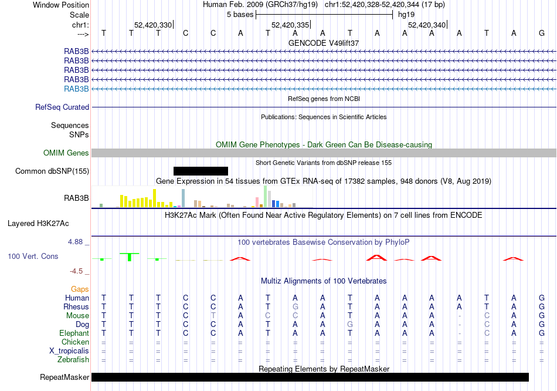The height and width of the screenshot is (391, 557).
Task: Click the tallest yellow GTEx expression bar
Action: tap(155, 198)
